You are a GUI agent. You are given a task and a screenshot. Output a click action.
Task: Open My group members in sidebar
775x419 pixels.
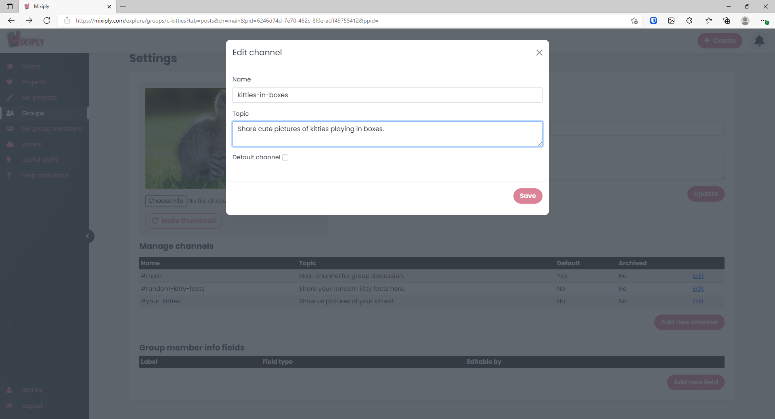[52, 129]
